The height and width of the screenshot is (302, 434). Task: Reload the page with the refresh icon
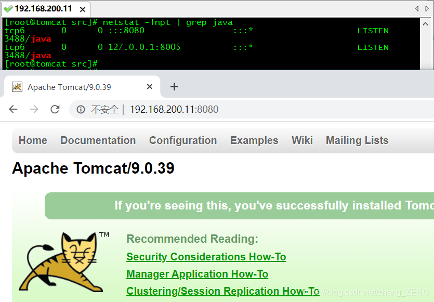tap(55, 109)
